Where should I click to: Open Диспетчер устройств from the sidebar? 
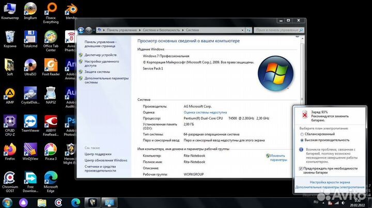coord(100,55)
